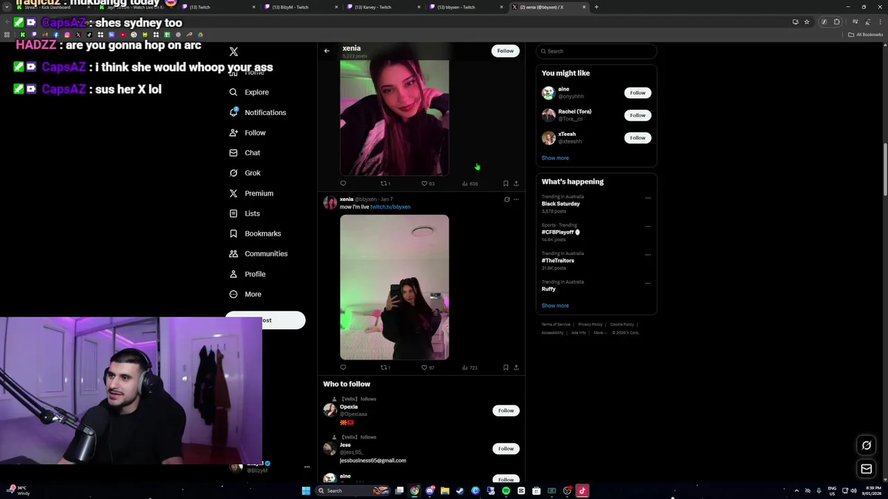
Task: Open options for #TheTraitors trend
Action: point(648,255)
